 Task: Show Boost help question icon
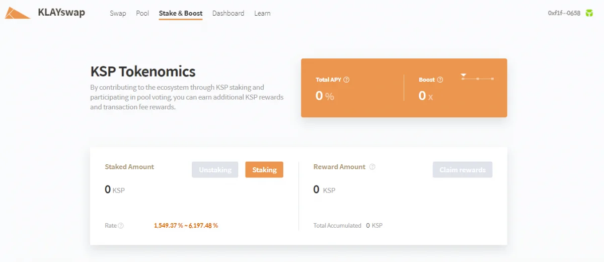tap(440, 80)
